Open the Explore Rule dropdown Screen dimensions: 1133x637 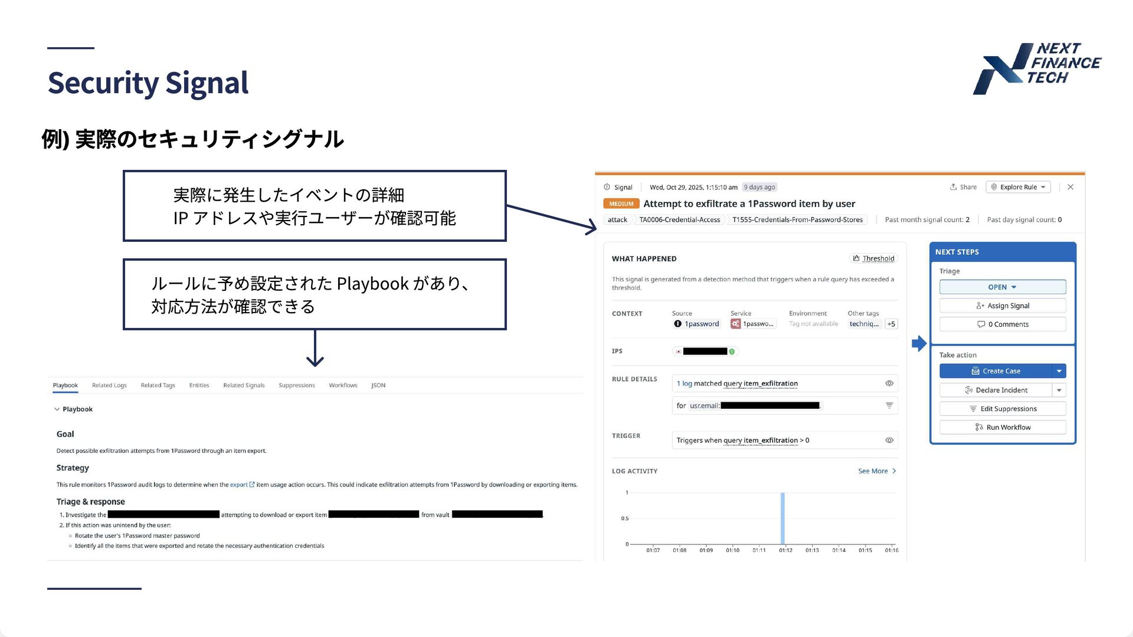tap(1018, 187)
